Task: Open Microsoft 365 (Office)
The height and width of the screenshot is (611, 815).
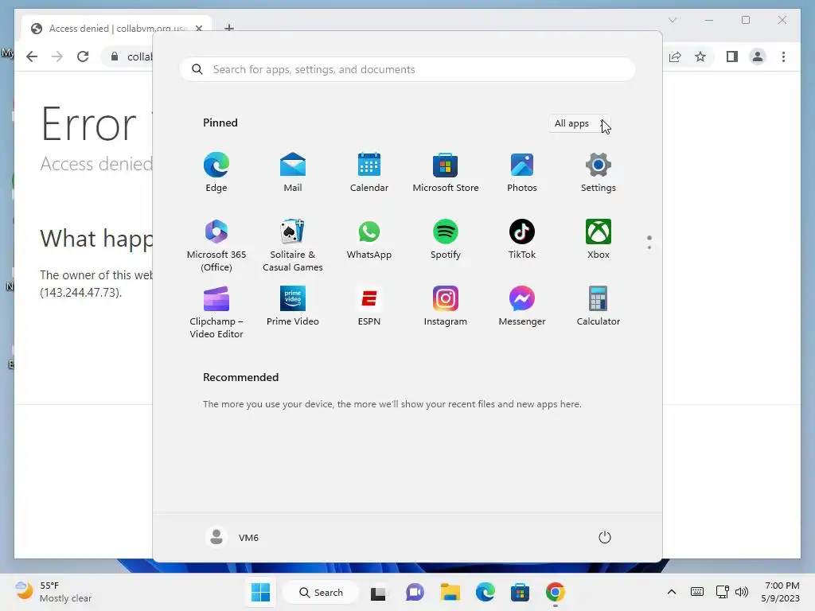Action: pos(216,245)
